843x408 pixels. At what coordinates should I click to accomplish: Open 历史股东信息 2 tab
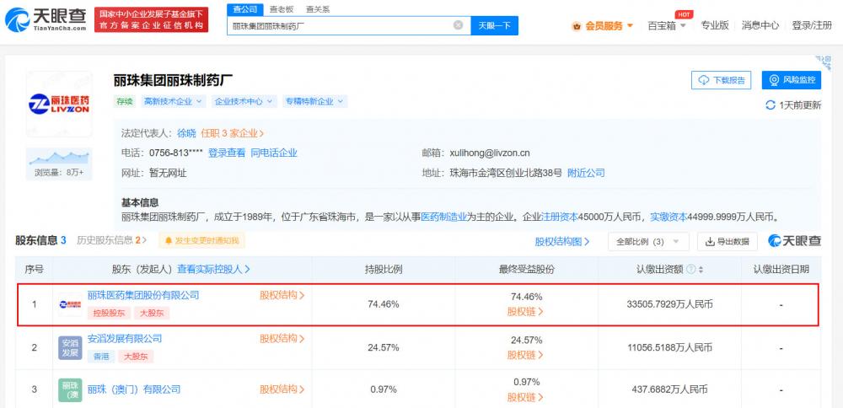pyautogui.click(x=111, y=240)
